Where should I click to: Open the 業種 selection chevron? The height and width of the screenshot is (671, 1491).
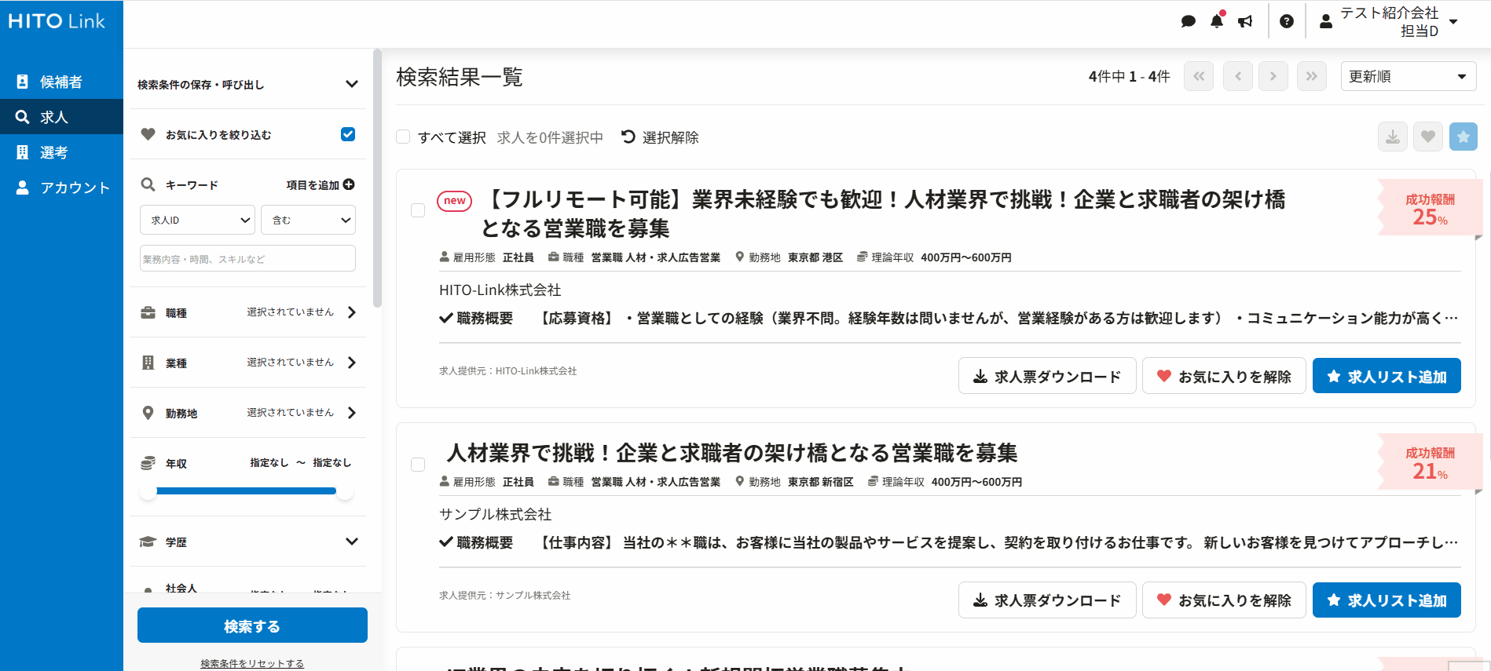click(x=351, y=363)
